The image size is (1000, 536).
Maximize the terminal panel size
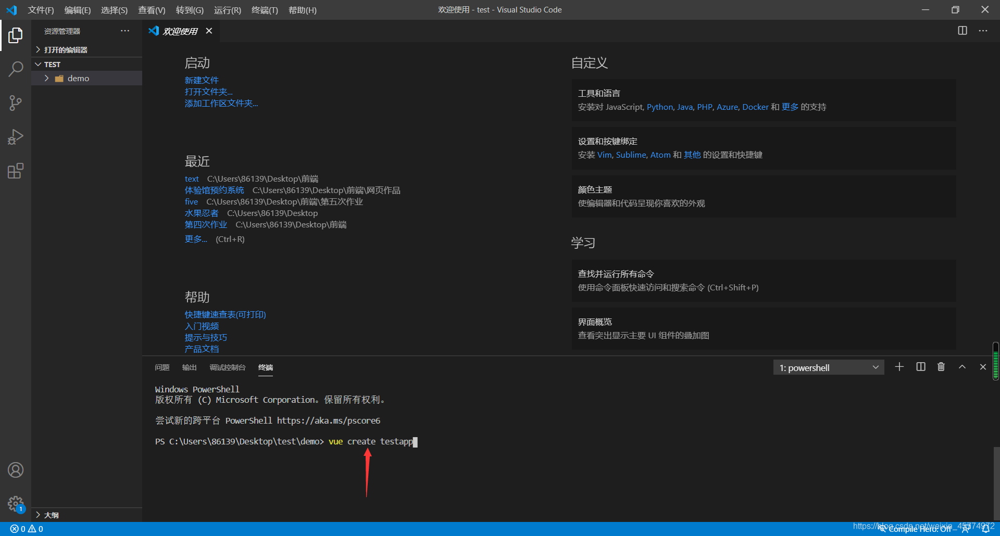(x=962, y=367)
